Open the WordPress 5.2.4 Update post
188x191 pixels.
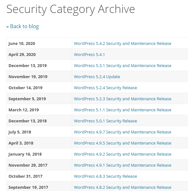pyautogui.click(x=97, y=77)
